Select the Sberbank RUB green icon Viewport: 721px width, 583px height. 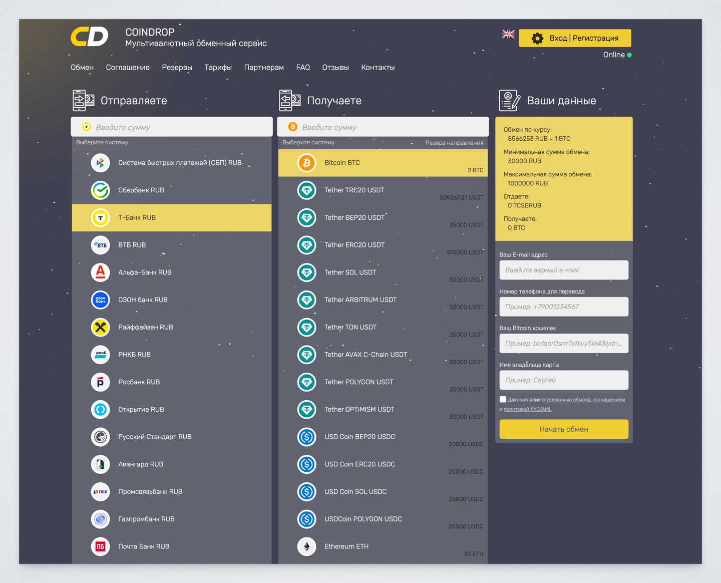[x=100, y=190]
